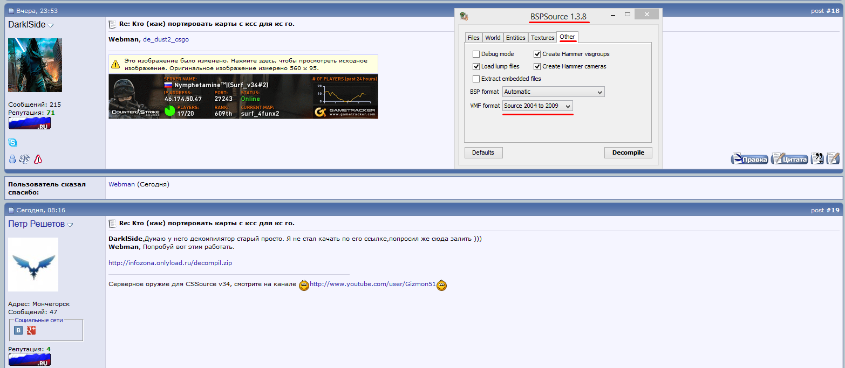Uncheck Create Hammer visgroups
The width and height of the screenshot is (845, 368).
click(537, 54)
